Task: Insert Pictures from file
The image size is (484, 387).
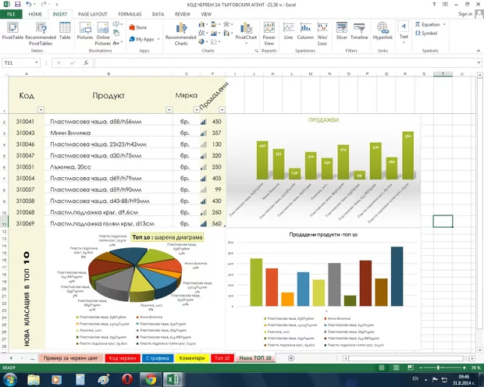Action: click(84, 33)
